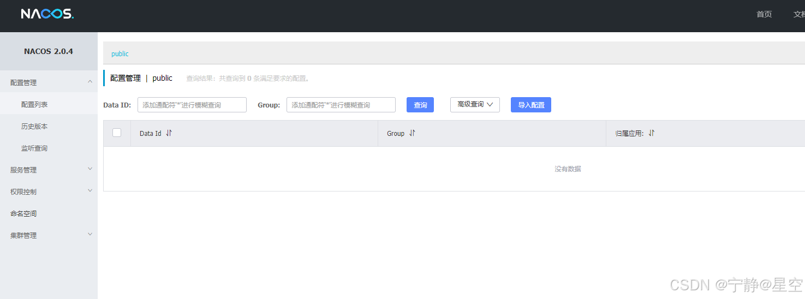The width and height of the screenshot is (805, 299).
Task: Click the 查询 button
Action: (420, 105)
